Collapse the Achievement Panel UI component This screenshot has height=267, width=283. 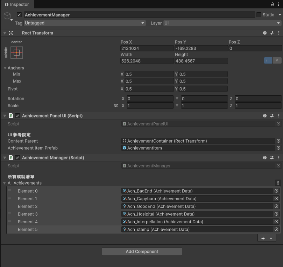(x=5, y=116)
